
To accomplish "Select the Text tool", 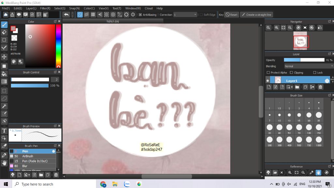I will point(4,131).
